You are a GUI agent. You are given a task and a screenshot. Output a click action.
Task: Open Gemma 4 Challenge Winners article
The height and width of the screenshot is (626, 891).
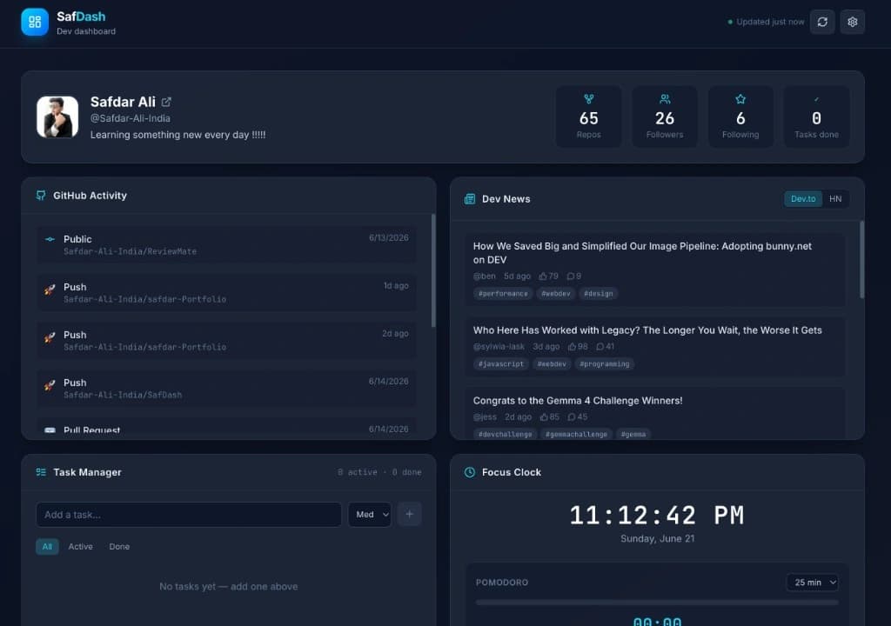point(578,401)
